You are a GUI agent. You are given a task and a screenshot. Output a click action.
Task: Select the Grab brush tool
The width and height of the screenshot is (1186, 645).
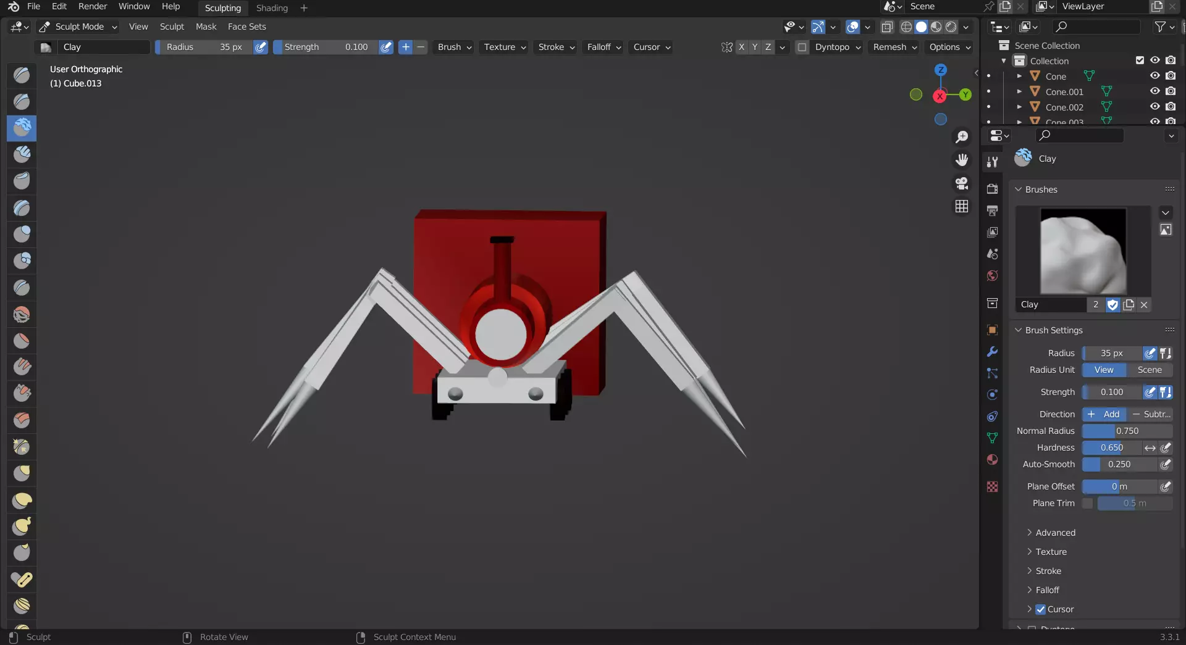click(x=22, y=473)
